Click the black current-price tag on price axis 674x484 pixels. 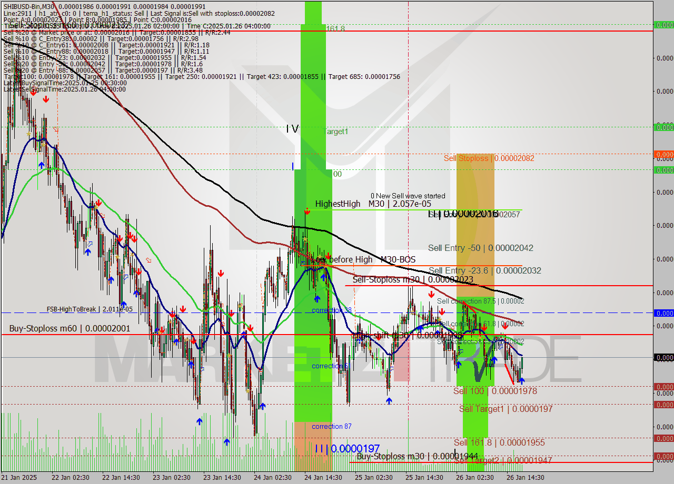click(x=663, y=357)
